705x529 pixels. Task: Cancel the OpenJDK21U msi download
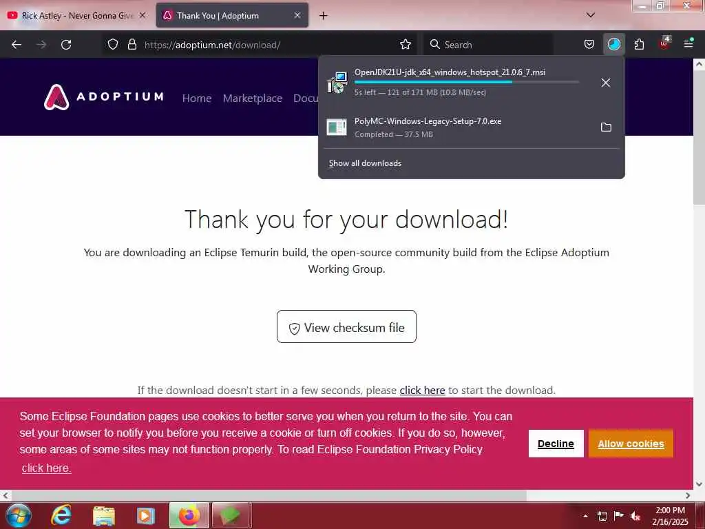tap(606, 83)
